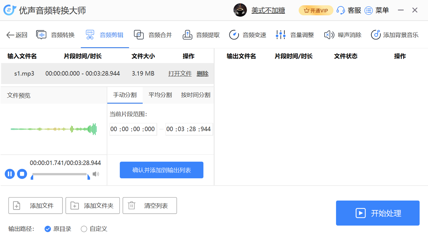Open the 菜单 menu
Viewport: 428px width, 240px height.
377,10
